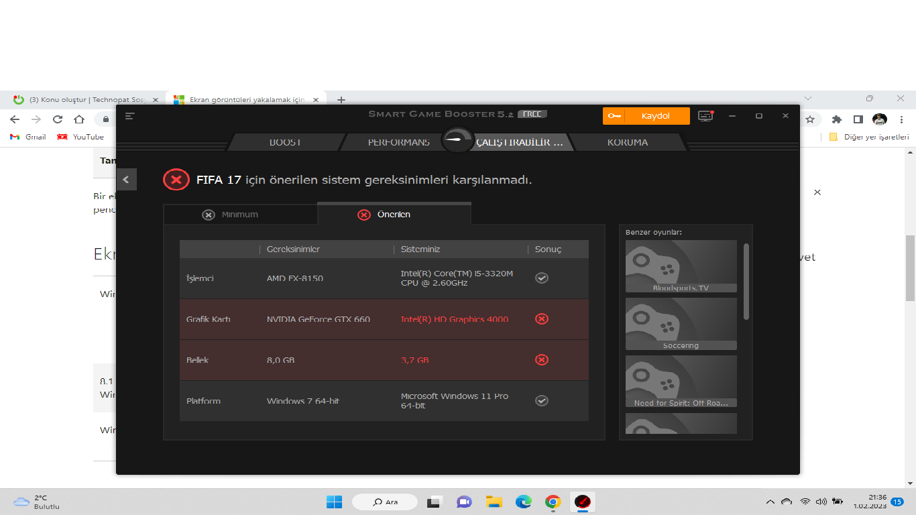The height and width of the screenshot is (515, 916).
Task: Click the back arrow in Smart Game Booster
Action: 126,180
